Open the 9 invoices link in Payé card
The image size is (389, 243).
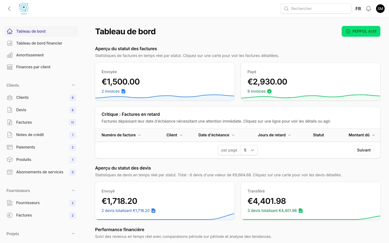pyautogui.click(x=259, y=91)
